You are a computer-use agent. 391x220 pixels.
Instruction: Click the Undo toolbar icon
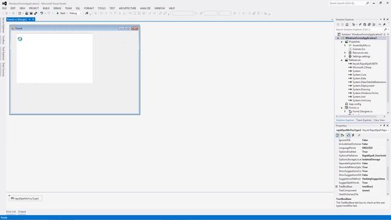click(42, 13)
